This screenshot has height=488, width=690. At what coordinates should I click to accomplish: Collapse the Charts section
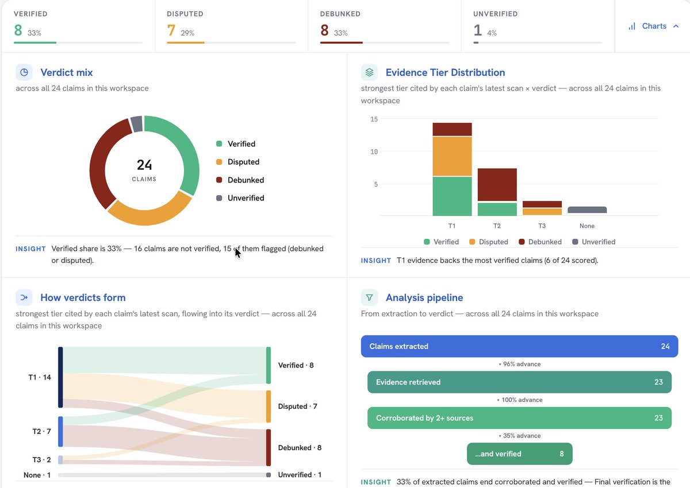tap(654, 26)
